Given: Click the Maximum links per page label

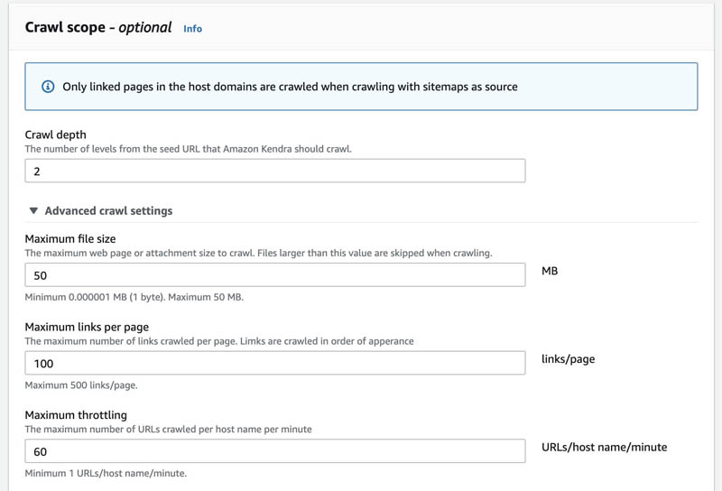Looking at the screenshot, I should [x=87, y=327].
